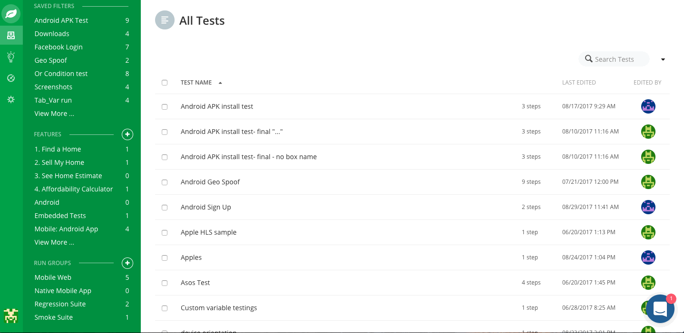Click into the Search Tests field
The image size is (684, 333).
tap(614, 59)
